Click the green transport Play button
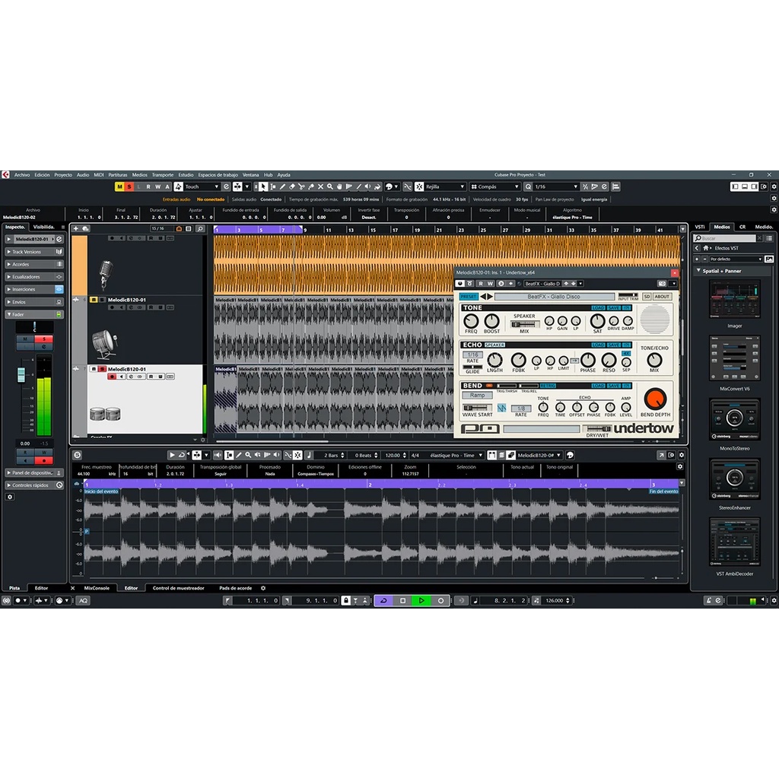 (421, 601)
